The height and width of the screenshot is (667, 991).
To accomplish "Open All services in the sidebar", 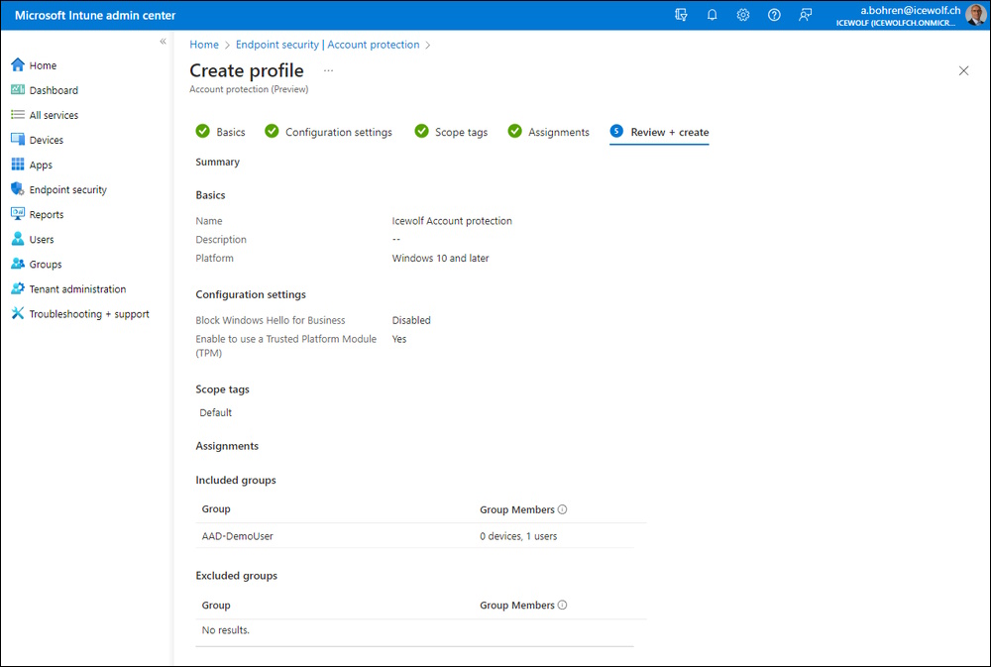I will coord(54,115).
